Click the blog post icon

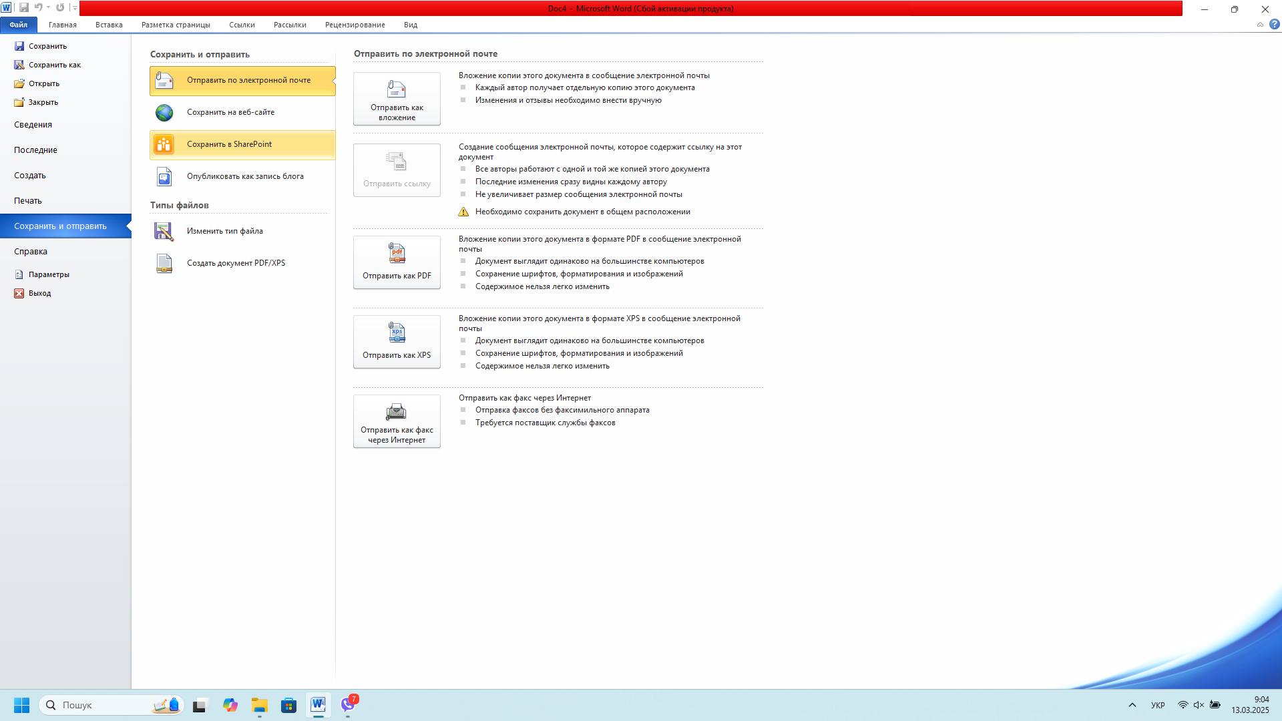(x=164, y=176)
